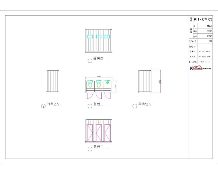
Task: Click the view marker circle beside 우측면도
Action: pyautogui.click(x=135, y=106)
